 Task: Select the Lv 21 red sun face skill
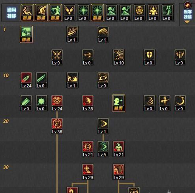pyautogui.click(x=88, y=149)
